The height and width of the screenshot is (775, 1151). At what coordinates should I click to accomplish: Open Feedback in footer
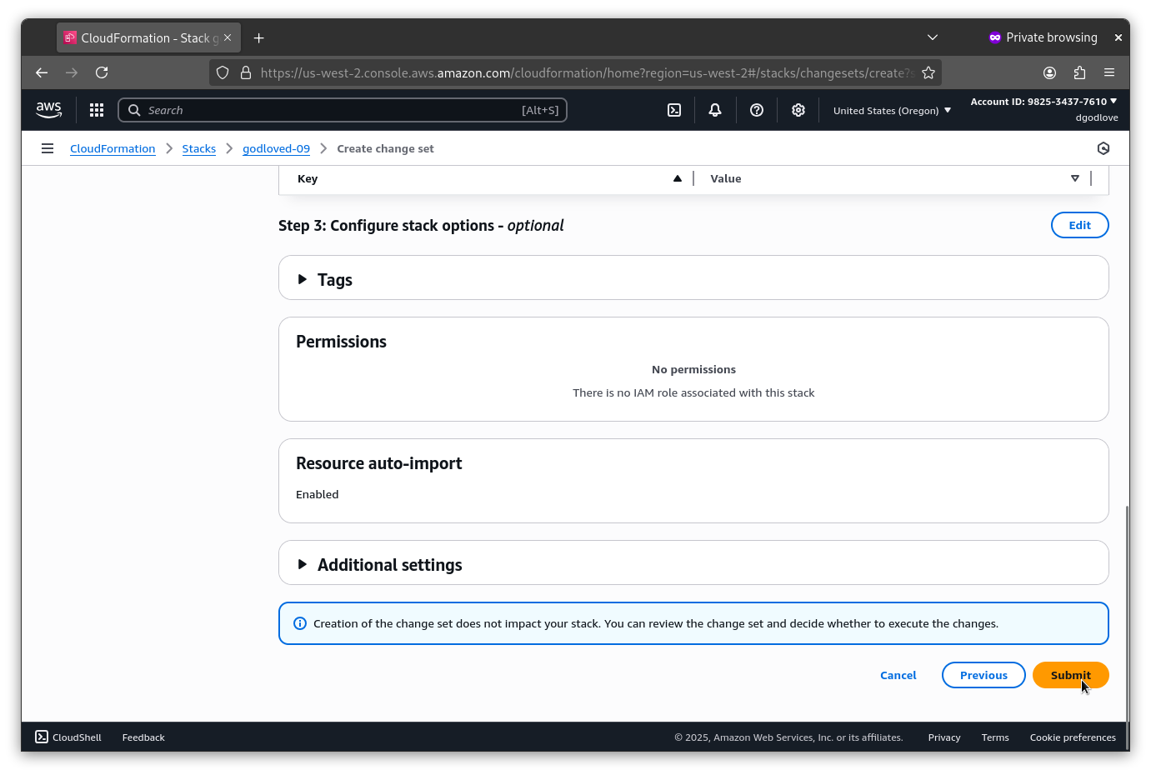pyautogui.click(x=143, y=737)
